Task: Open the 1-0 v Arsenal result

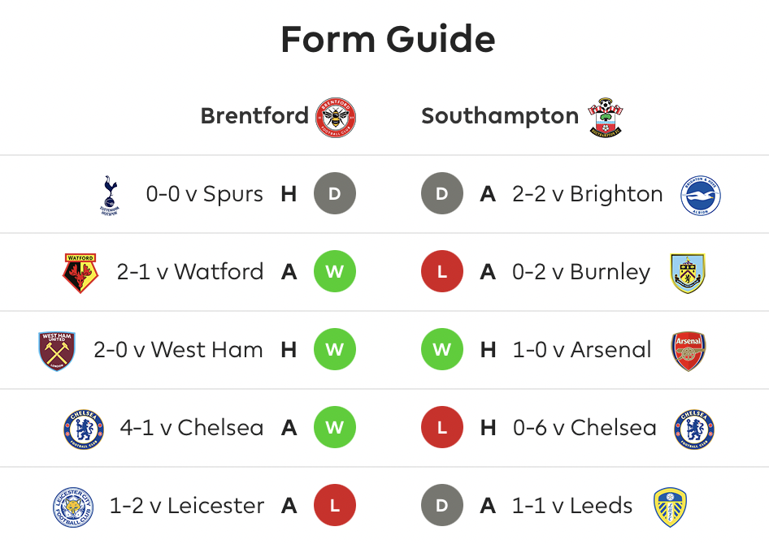Action: coord(582,350)
